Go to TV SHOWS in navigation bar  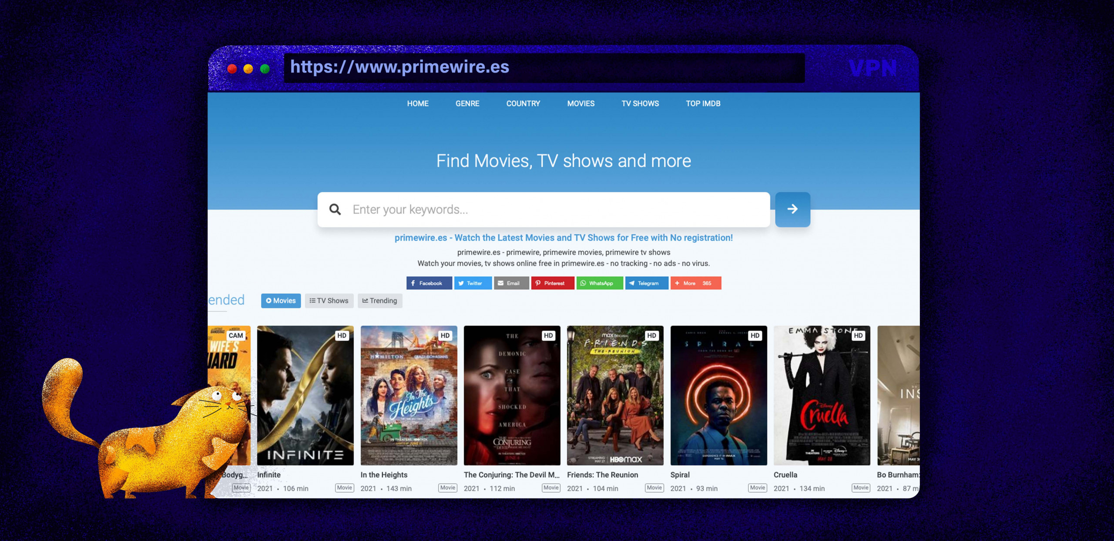tap(640, 103)
